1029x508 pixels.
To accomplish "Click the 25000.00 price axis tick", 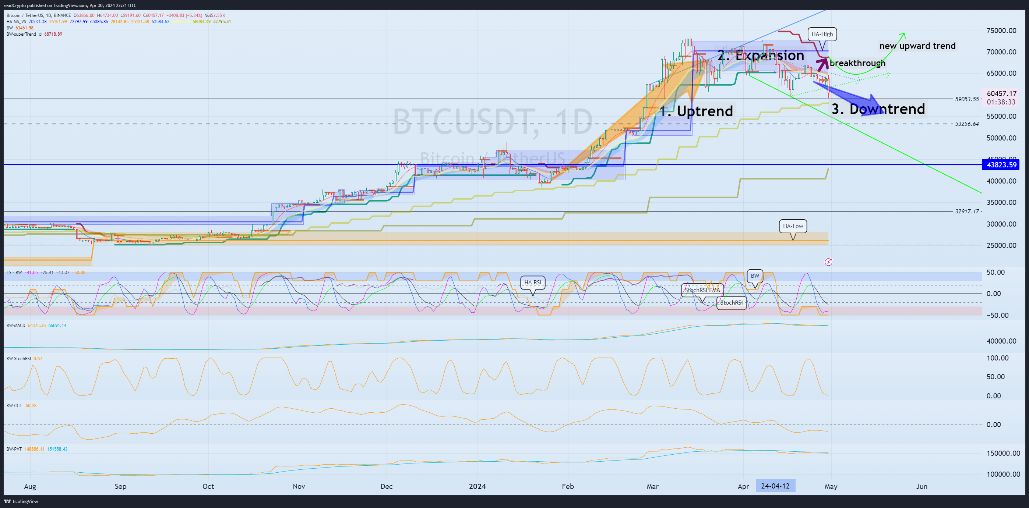I will point(1001,245).
